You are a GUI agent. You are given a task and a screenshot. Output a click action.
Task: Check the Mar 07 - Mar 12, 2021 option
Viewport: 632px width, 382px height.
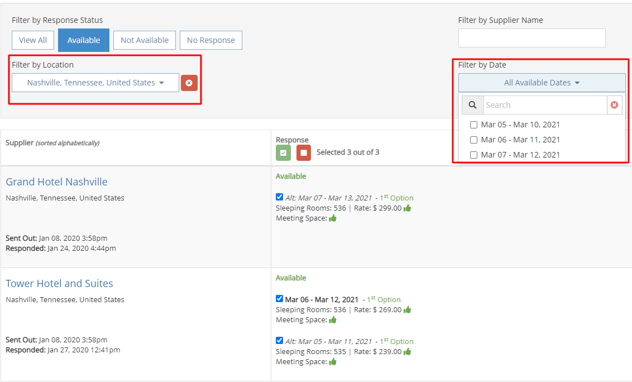coord(473,155)
